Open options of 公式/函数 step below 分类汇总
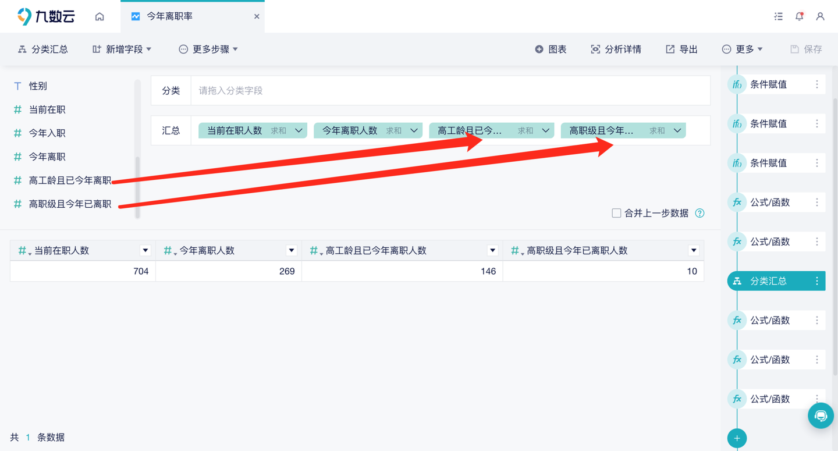Viewport: 838px width, 451px height. pos(817,321)
